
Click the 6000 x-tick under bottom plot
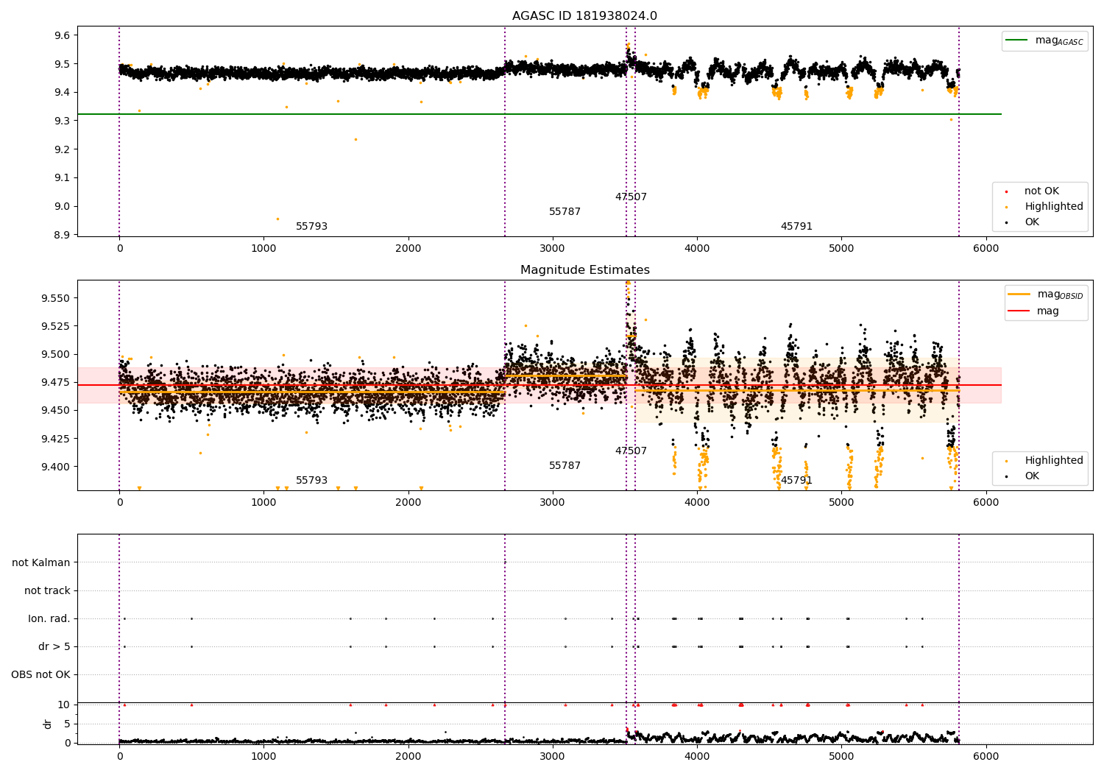coord(986,756)
